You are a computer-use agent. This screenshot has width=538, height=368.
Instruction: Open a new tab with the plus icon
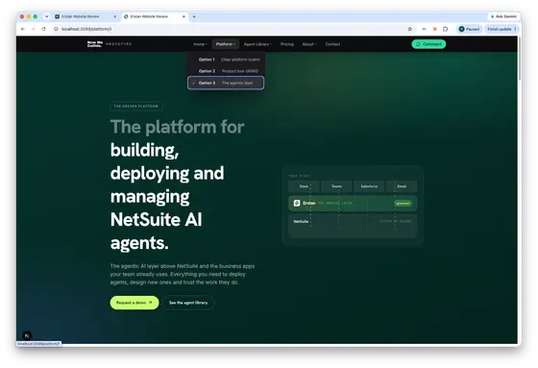tap(194, 16)
